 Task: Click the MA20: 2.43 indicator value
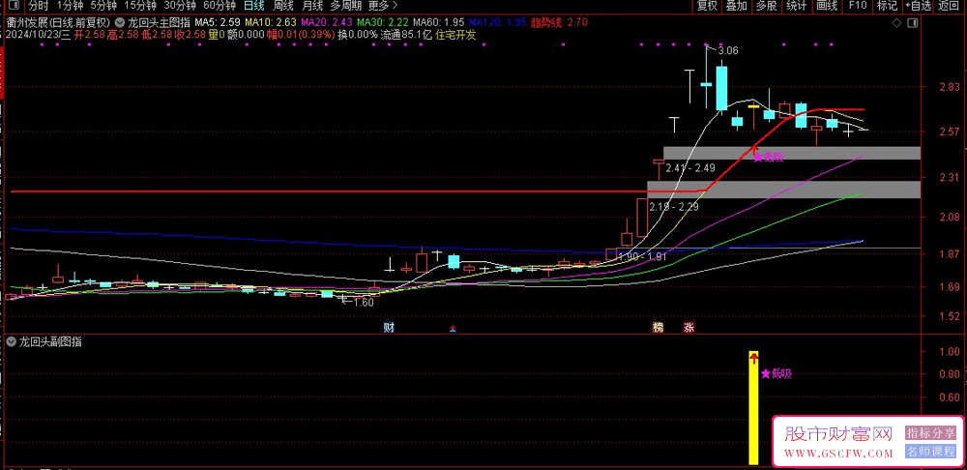(x=328, y=23)
